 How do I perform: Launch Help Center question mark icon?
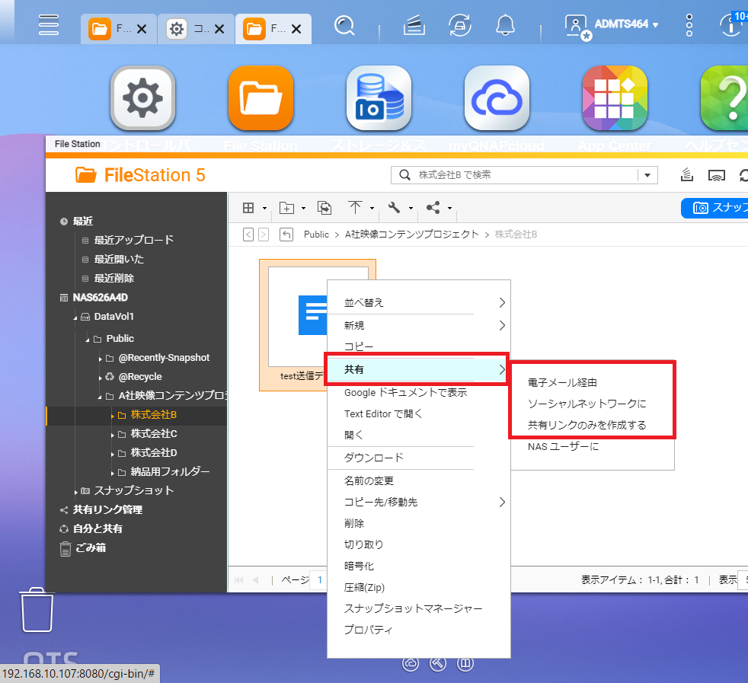click(x=724, y=98)
